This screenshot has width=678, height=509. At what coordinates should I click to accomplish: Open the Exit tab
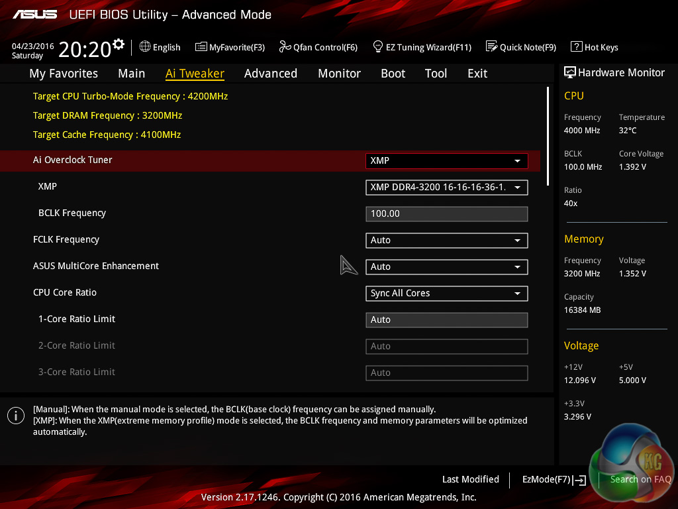477,74
